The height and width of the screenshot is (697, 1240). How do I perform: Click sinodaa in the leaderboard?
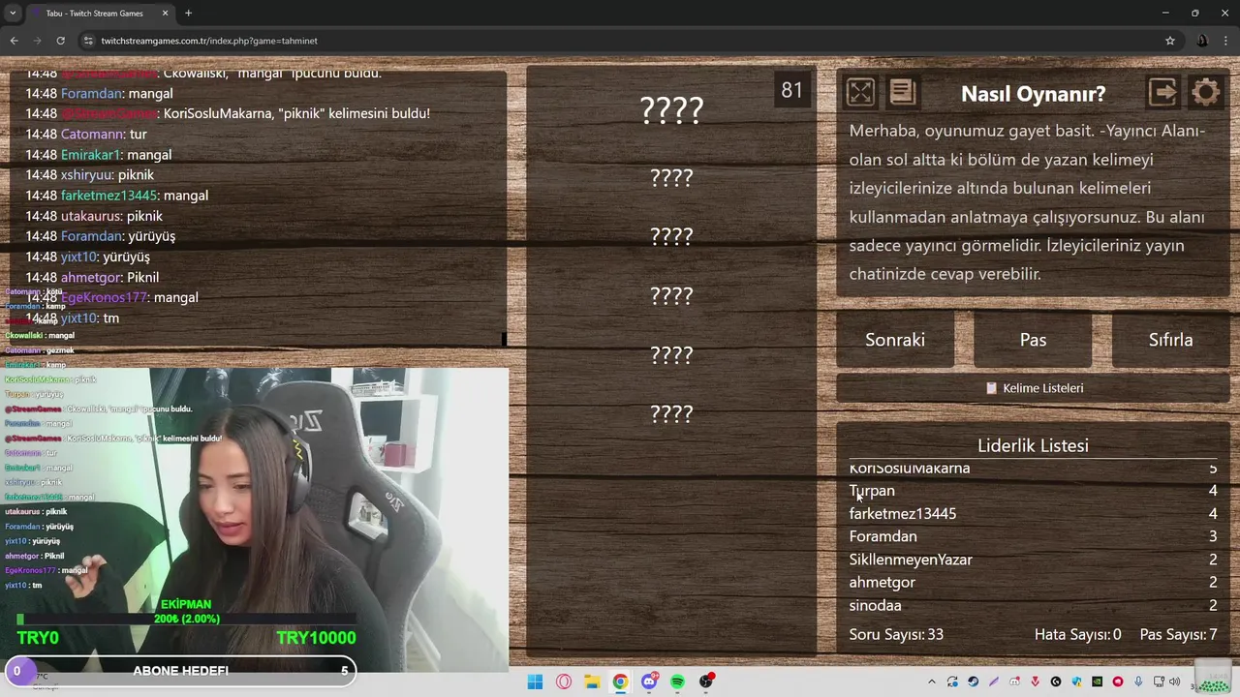click(x=875, y=606)
